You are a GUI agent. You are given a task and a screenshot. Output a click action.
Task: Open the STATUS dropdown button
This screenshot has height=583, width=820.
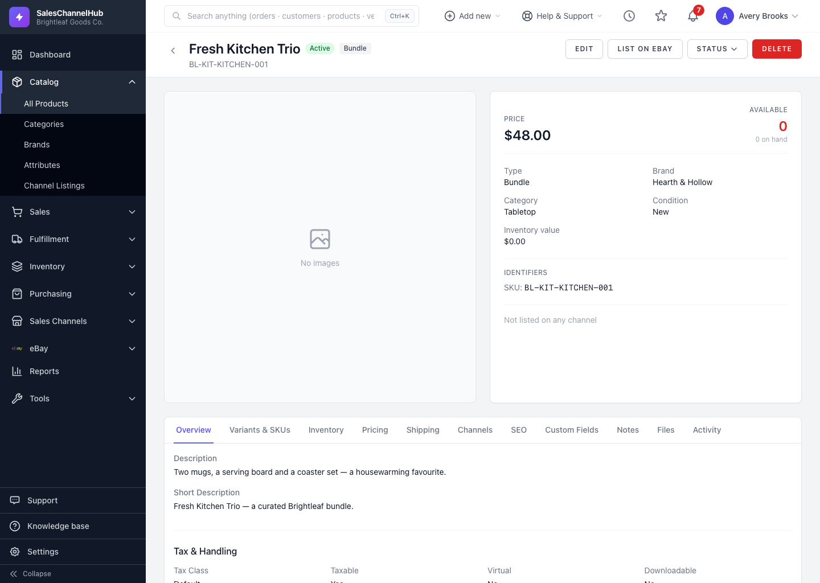717,49
